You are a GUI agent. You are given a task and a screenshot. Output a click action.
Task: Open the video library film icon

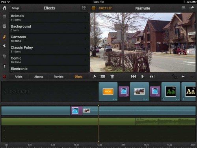tap(4, 17)
